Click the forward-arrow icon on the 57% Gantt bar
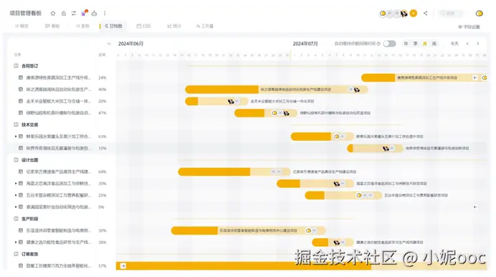496x277 pixels. click(123, 266)
